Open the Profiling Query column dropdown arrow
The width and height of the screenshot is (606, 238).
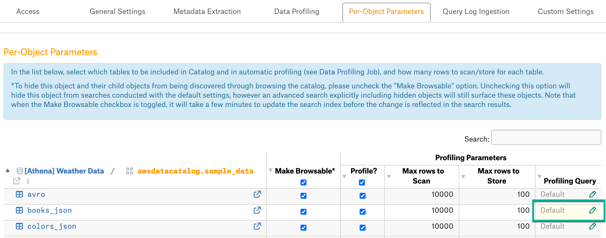pyautogui.click(x=540, y=177)
